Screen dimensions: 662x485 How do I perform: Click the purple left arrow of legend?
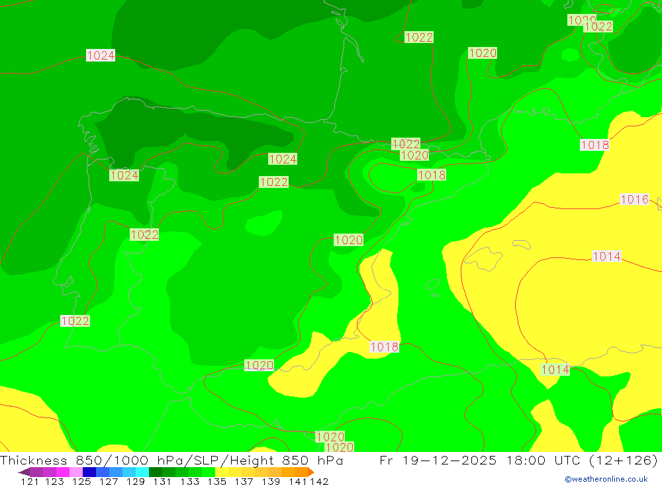24,472
